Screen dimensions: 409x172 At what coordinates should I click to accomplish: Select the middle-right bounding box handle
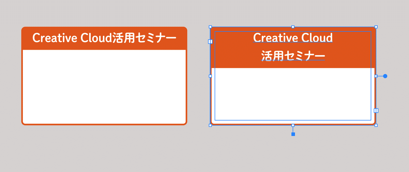click(x=376, y=76)
